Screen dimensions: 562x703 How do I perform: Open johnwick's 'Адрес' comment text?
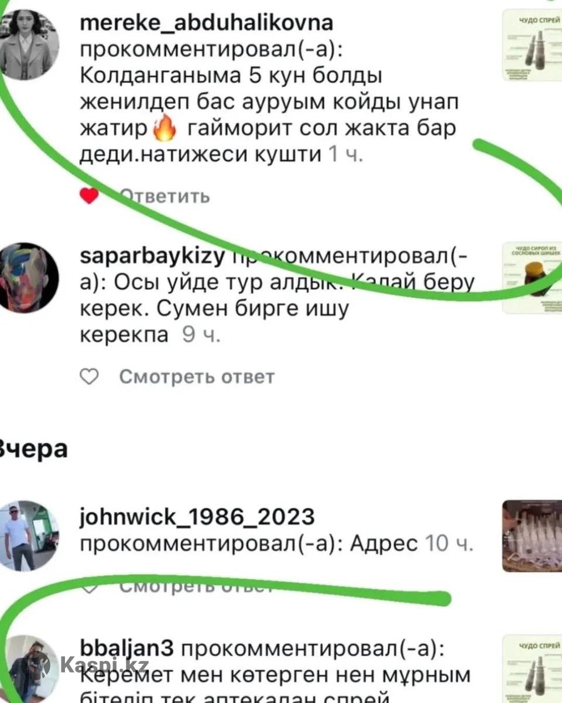(383, 544)
